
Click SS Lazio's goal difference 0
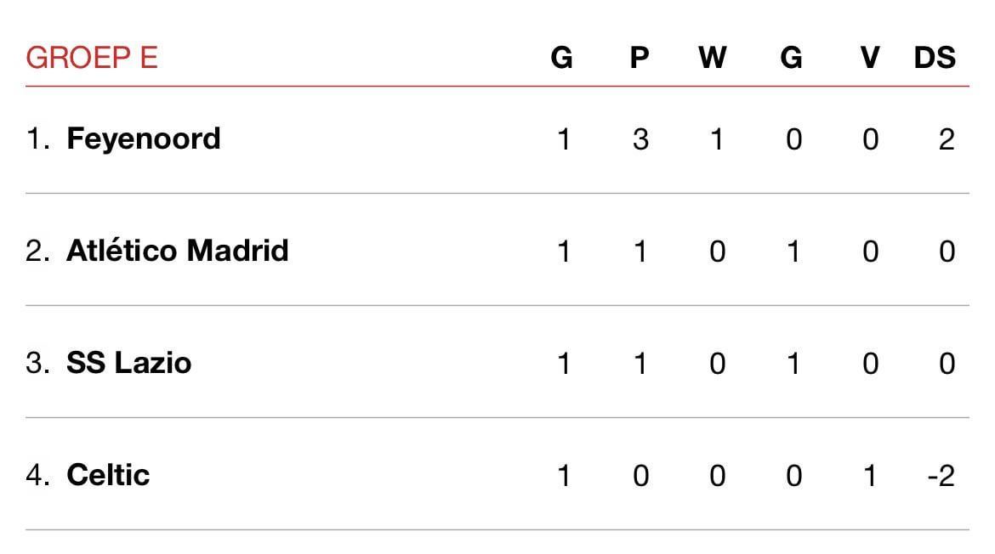click(947, 364)
